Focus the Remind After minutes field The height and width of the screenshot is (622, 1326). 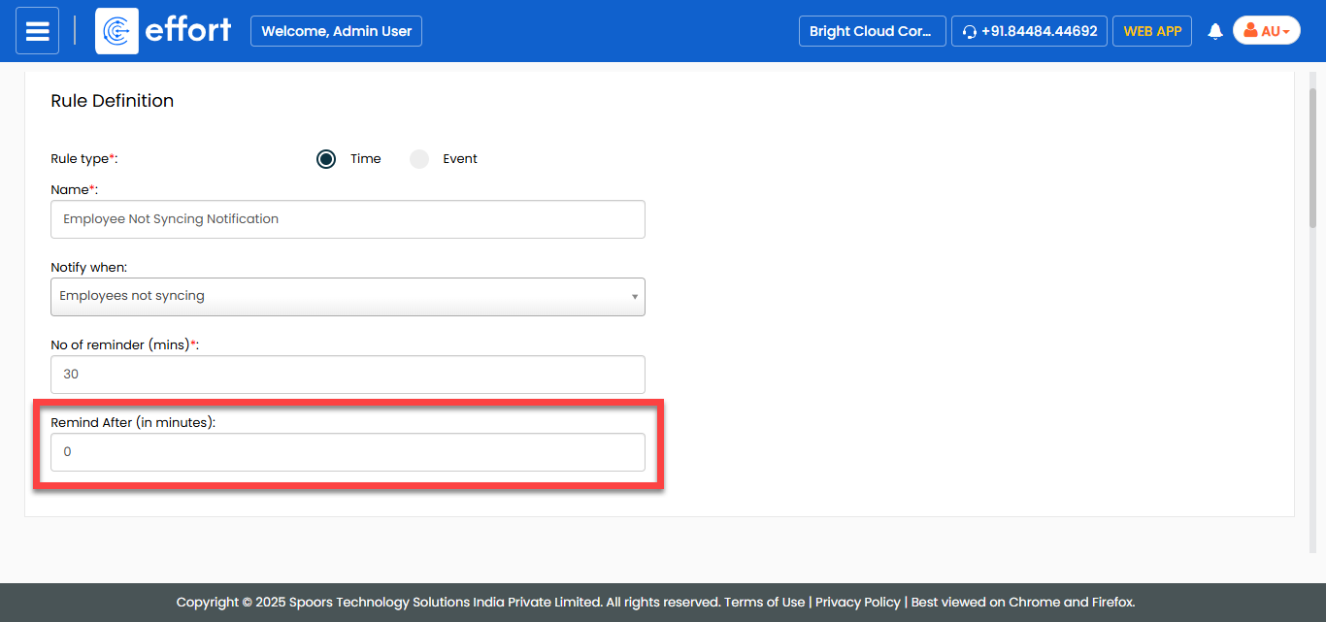tap(348, 452)
